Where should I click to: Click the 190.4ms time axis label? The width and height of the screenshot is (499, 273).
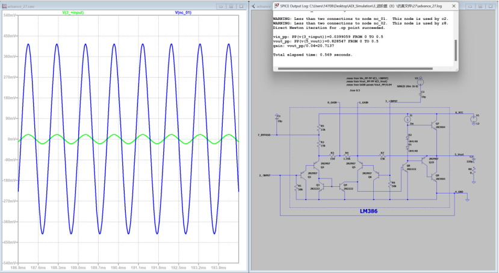point(118,268)
